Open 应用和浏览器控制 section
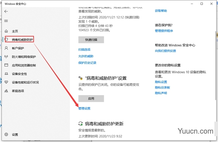 24,65
